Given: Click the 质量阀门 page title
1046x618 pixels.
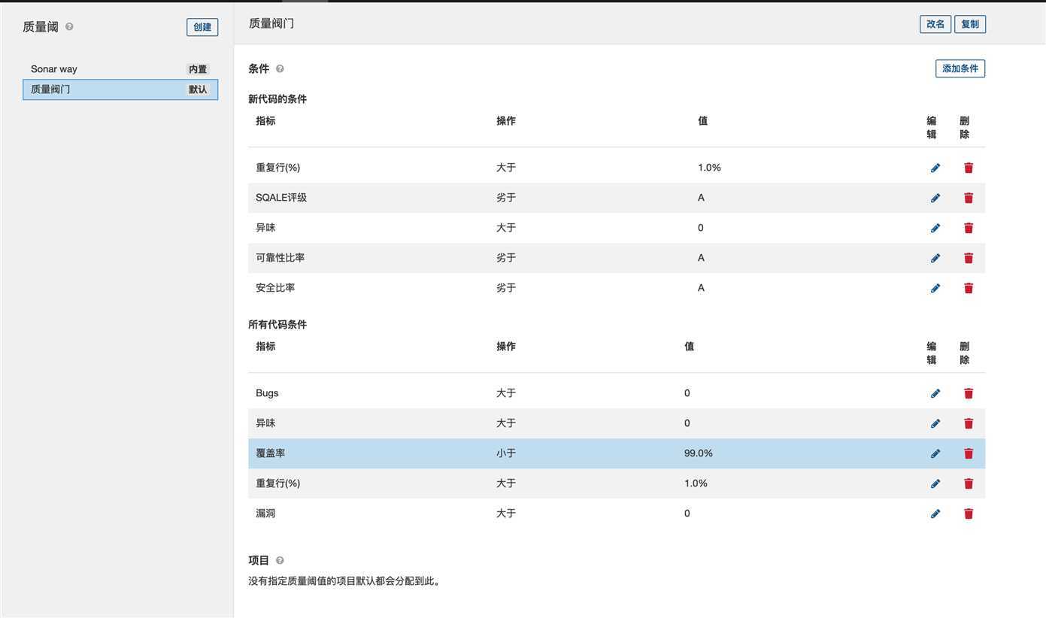Looking at the screenshot, I should pyautogui.click(x=271, y=23).
